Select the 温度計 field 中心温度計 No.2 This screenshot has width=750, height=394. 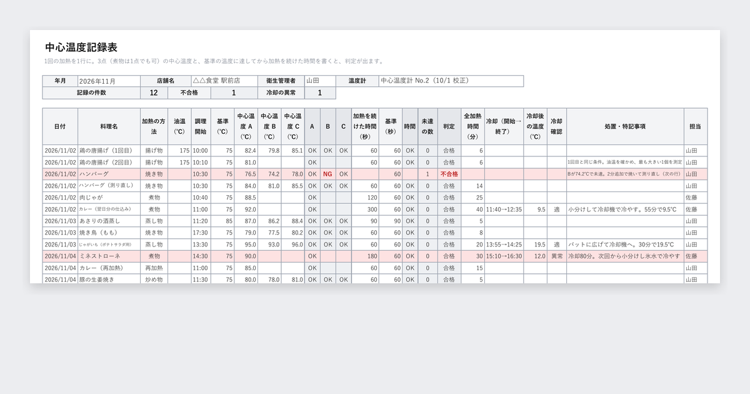451,81
